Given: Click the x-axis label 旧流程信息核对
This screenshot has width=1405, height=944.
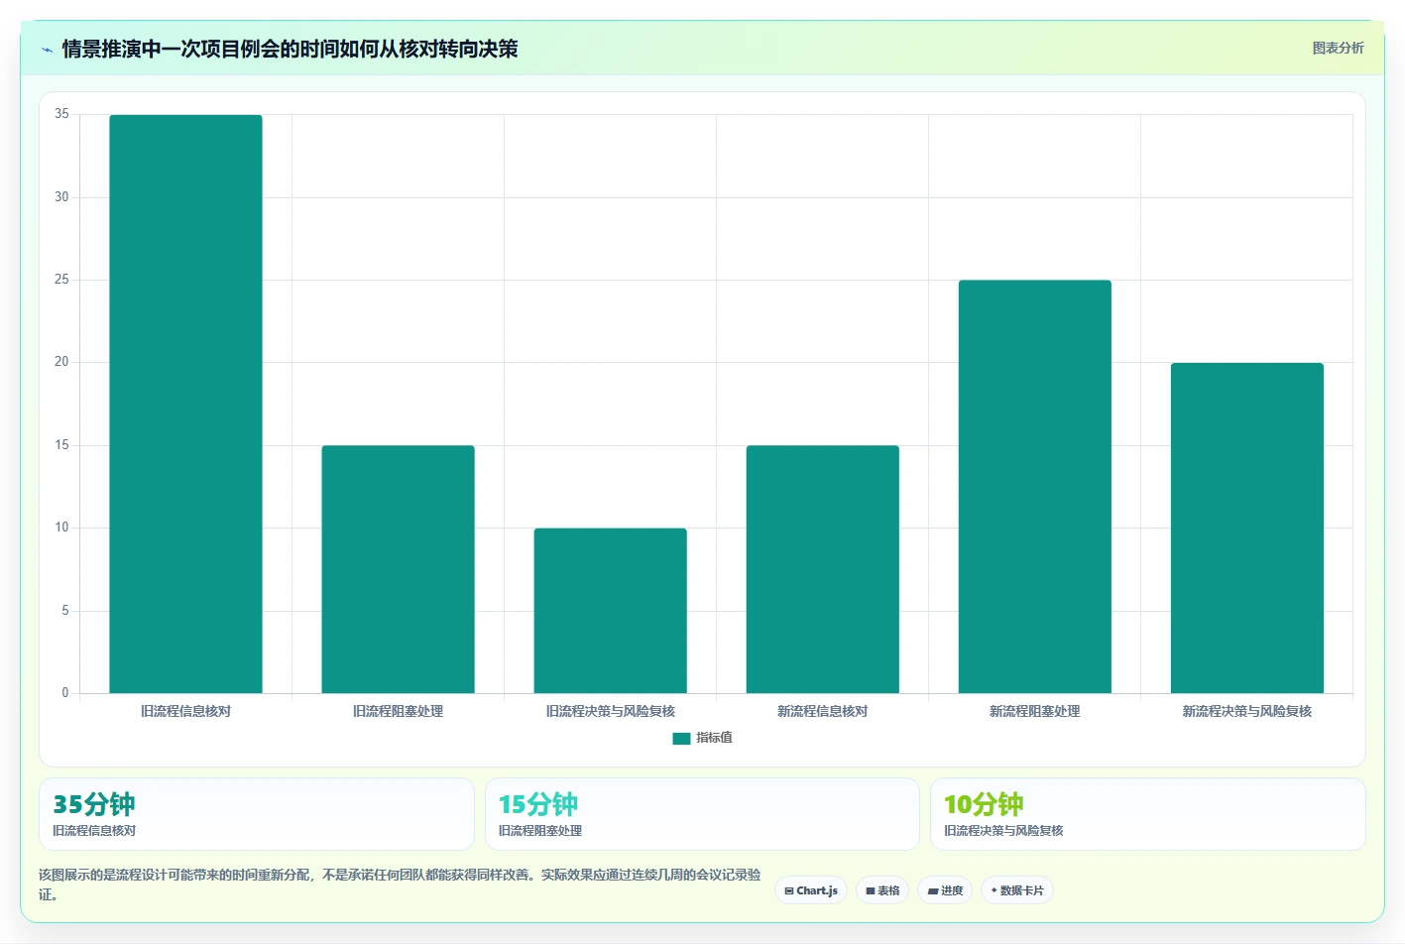Looking at the screenshot, I should click(185, 711).
